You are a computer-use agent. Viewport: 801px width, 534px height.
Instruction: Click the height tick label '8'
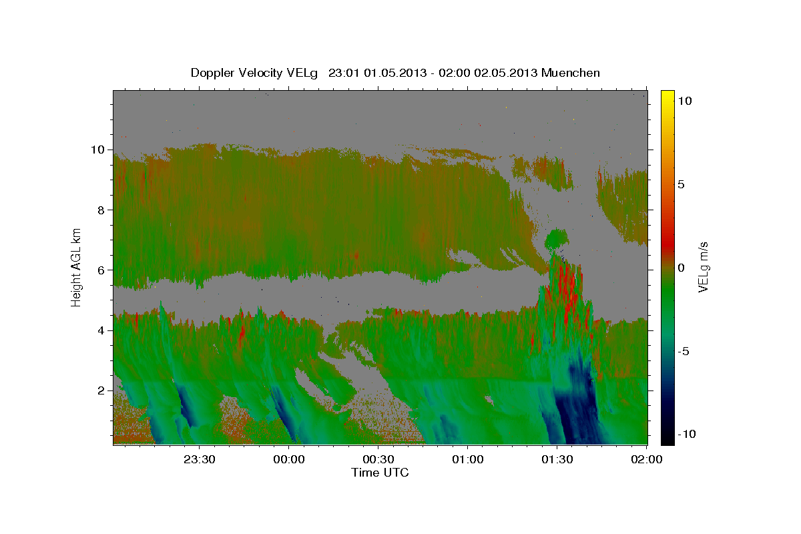click(x=103, y=210)
